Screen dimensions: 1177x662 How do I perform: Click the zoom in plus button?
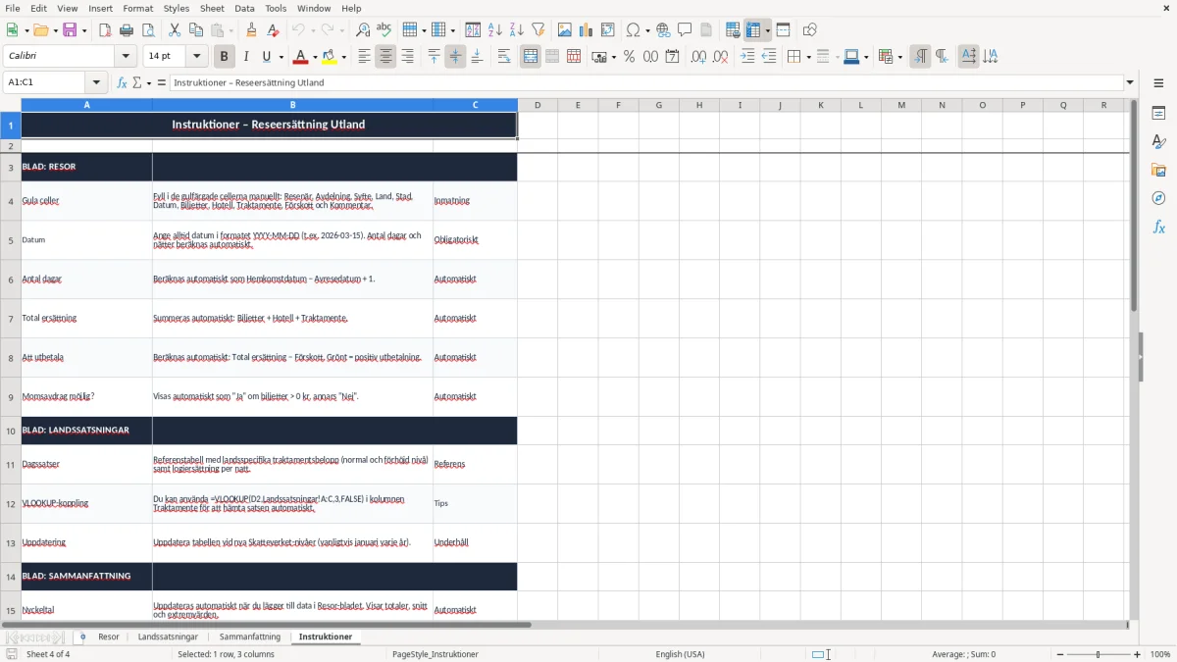(1138, 654)
